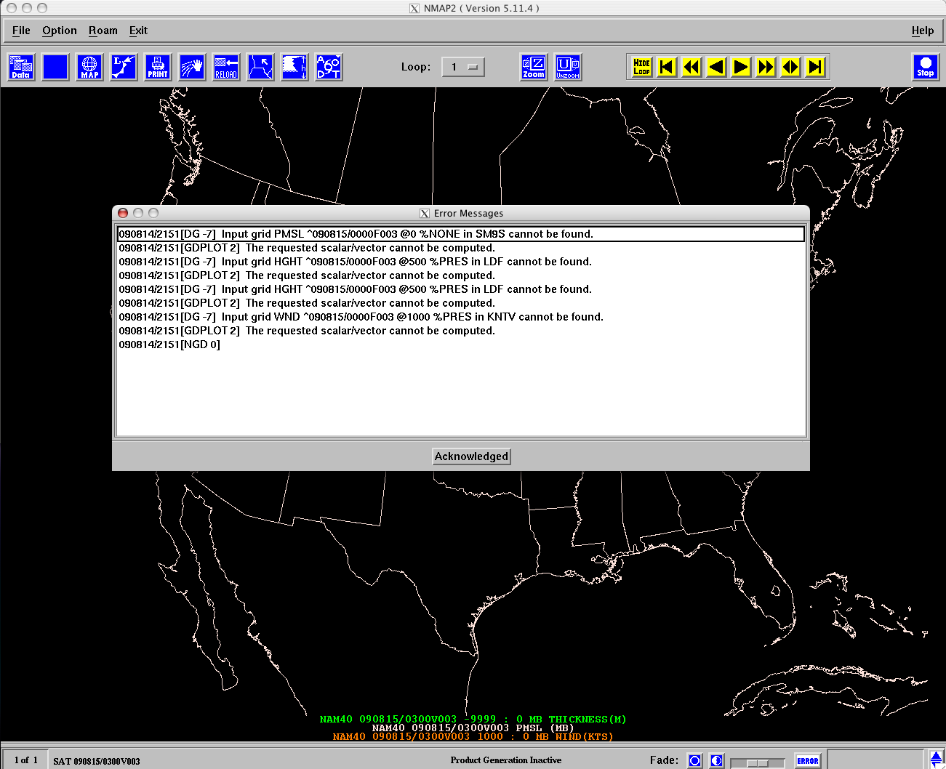Toggle the Hide Loop button

[x=641, y=67]
